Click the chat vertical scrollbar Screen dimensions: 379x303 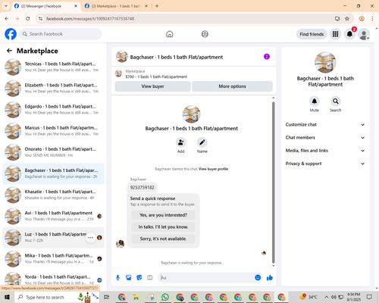(x=273, y=182)
